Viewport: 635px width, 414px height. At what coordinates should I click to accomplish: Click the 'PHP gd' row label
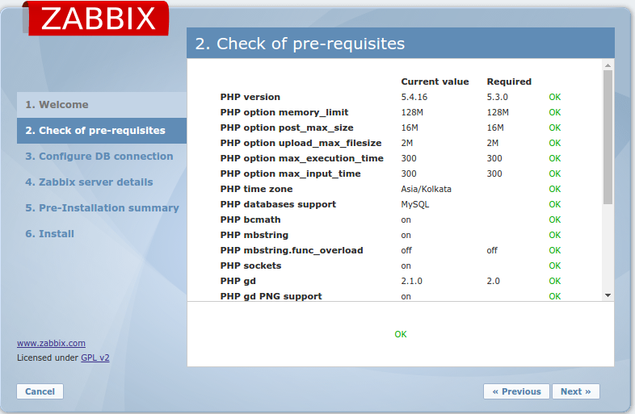238,282
